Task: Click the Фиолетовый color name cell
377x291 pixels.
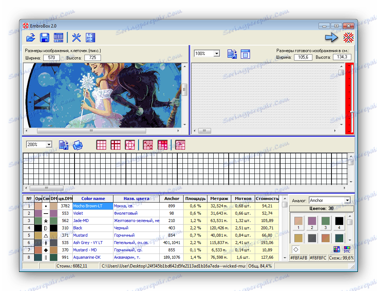Action: click(136, 213)
